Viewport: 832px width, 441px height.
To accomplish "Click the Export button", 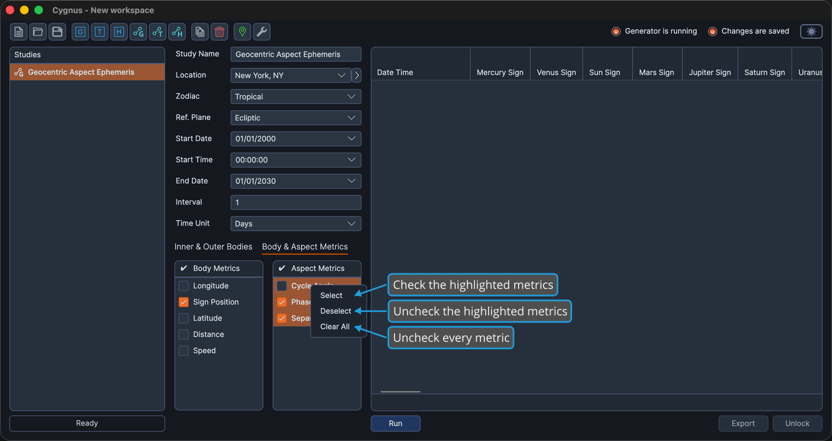I will [x=744, y=424].
